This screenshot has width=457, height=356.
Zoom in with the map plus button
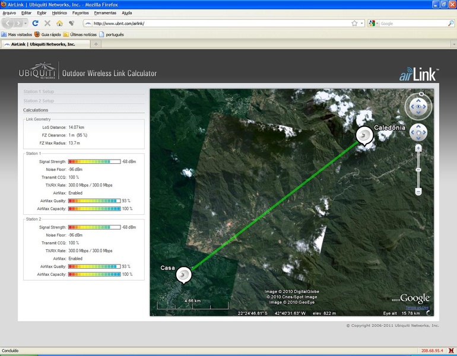pos(418,148)
